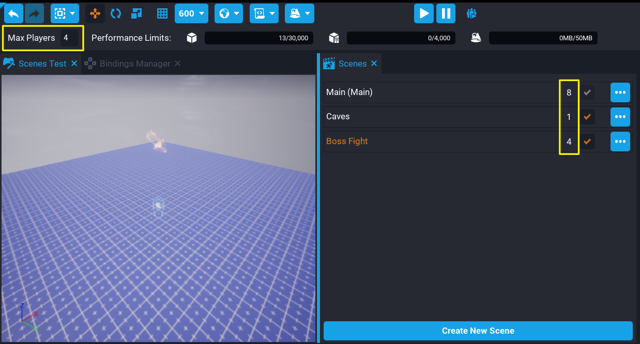Start preview with the play button
Screen dimensions: 640x344
[423, 13]
